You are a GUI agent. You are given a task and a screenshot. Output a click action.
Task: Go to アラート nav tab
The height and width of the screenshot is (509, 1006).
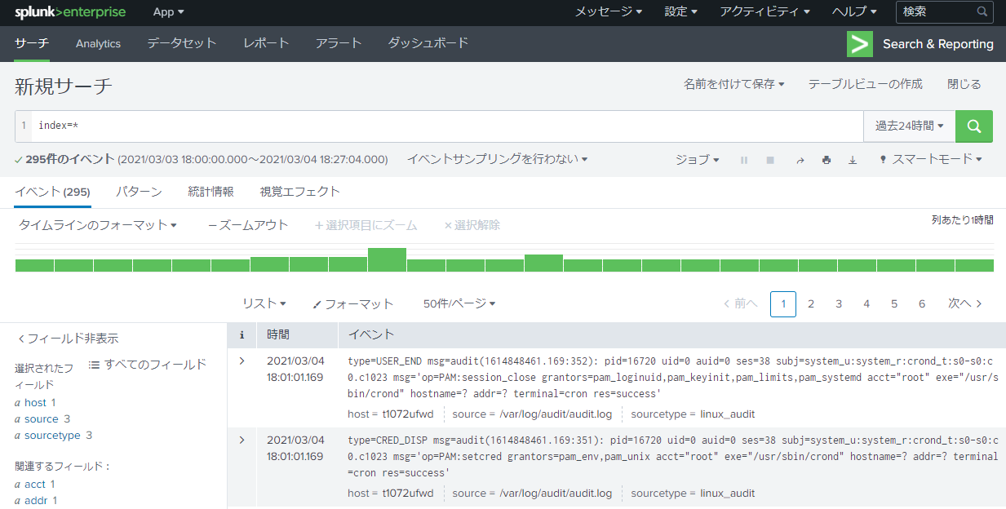click(339, 43)
